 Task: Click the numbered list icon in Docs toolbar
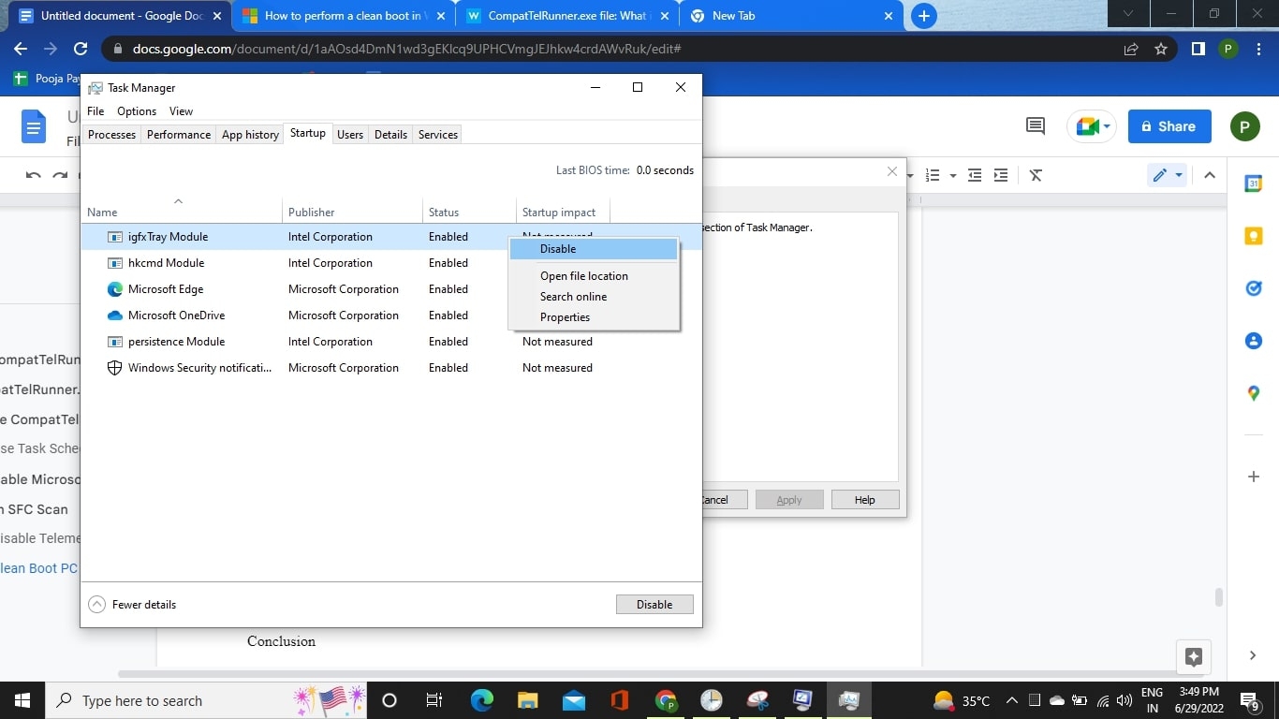click(932, 175)
